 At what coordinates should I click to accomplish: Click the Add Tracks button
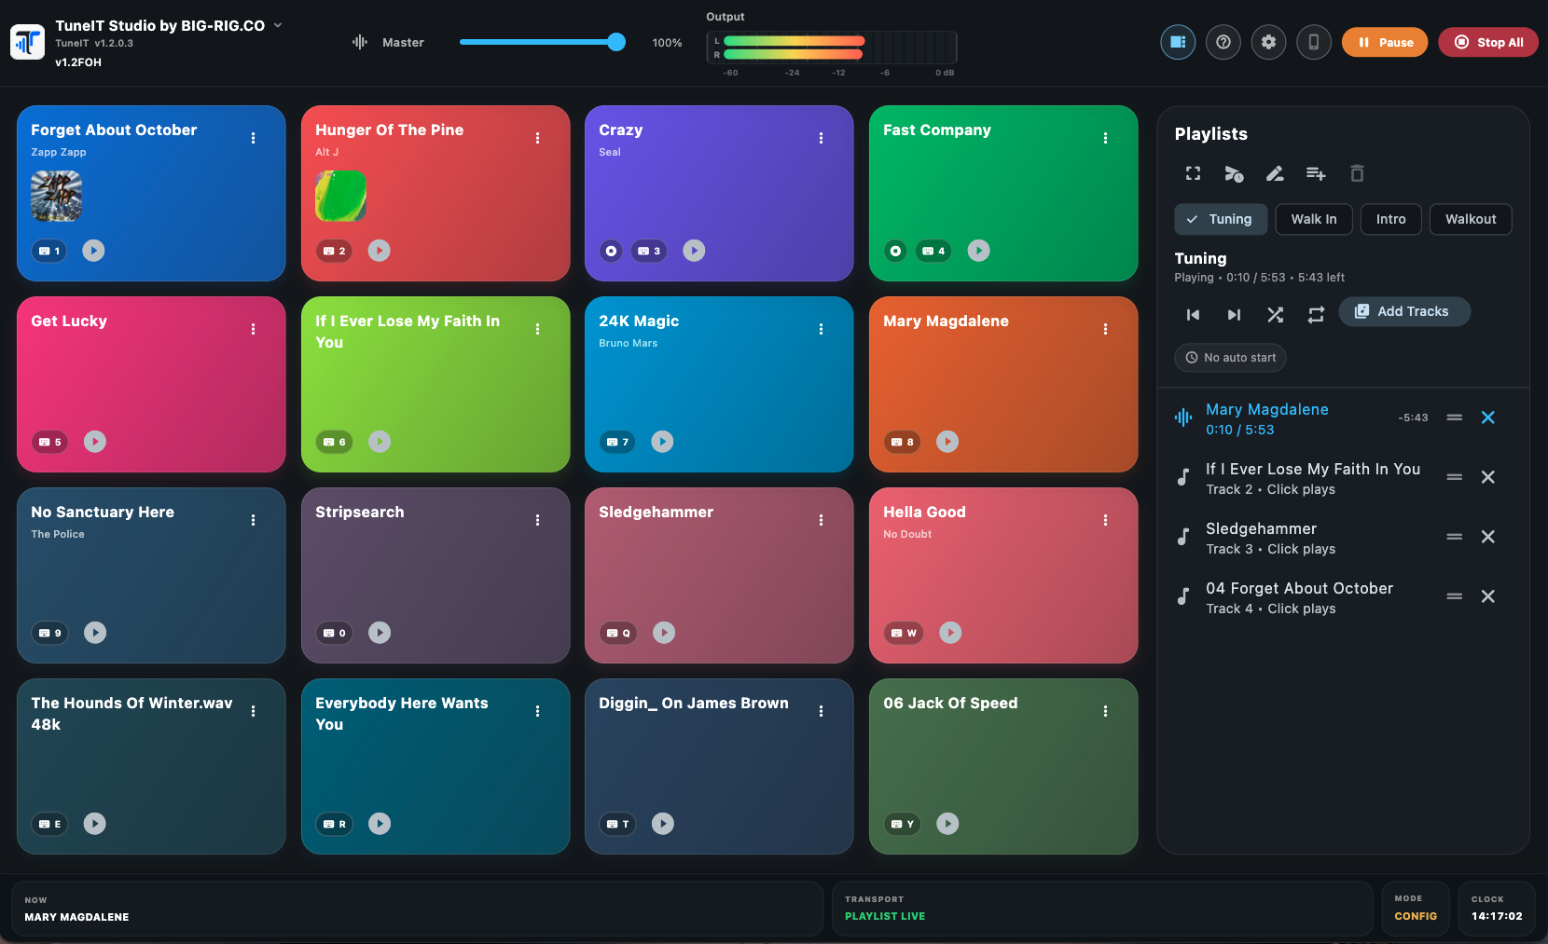click(x=1404, y=311)
